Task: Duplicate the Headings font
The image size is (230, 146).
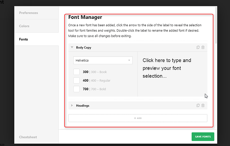Action: coord(198,106)
